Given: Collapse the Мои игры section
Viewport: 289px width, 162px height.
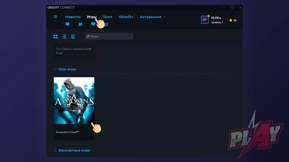Looking at the screenshot, I should 55,69.
